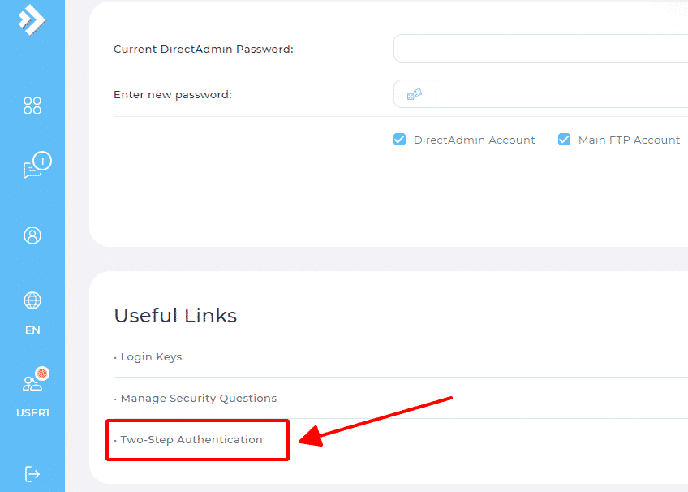This screenshot has height=492, width=688.
Task: Click the globe language icon
Action: point(32,300)
